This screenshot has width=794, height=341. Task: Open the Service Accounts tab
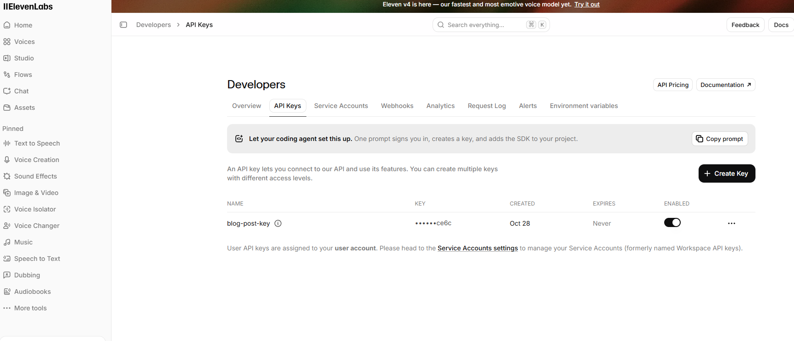(x=341, y=106)
